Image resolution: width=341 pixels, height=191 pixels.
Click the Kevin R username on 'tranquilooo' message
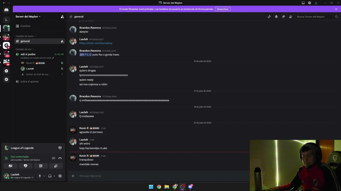coord(84,156)
